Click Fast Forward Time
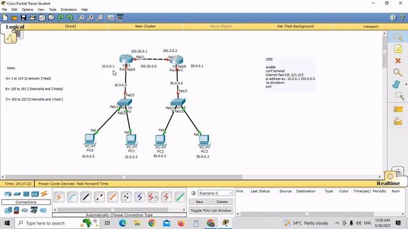 pos(92,184)
